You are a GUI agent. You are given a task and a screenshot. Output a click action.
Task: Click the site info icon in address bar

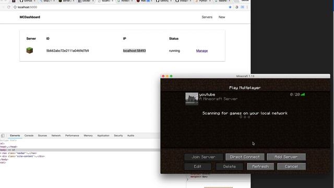(15, 7)
